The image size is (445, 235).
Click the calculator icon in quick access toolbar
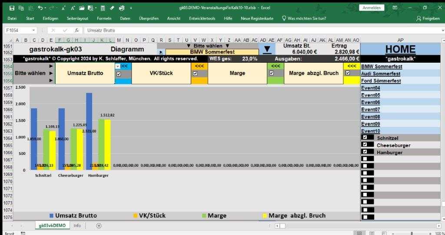pyautogui.click(x=102, y=8)
